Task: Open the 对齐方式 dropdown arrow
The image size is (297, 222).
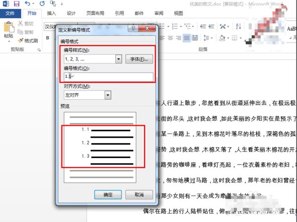Action: point(108,95)
